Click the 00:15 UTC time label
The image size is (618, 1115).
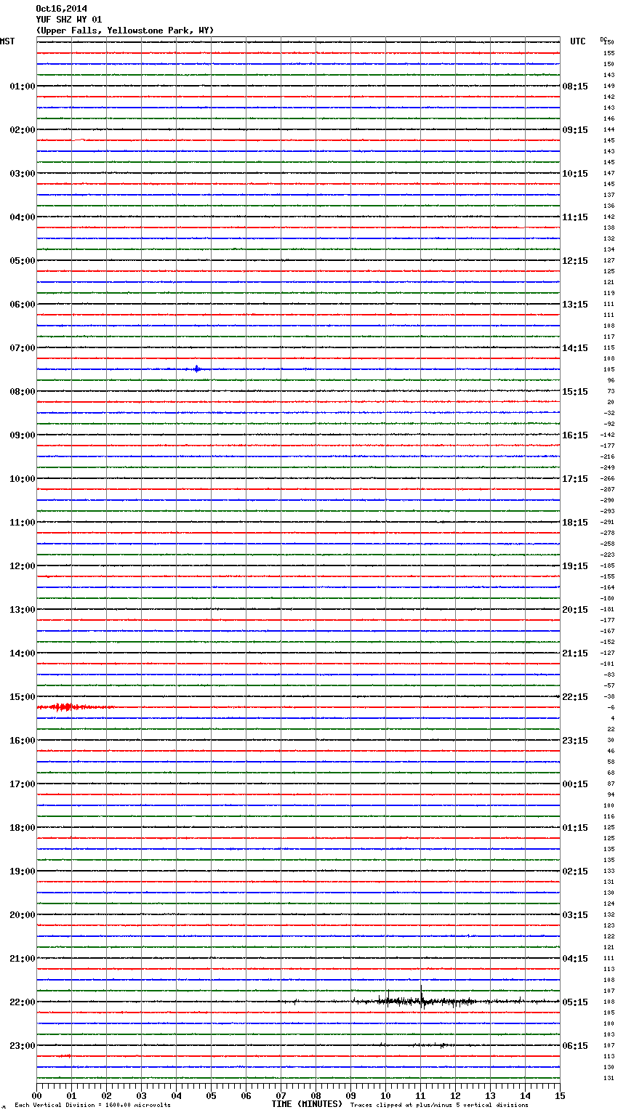click(x=575, y=784)
